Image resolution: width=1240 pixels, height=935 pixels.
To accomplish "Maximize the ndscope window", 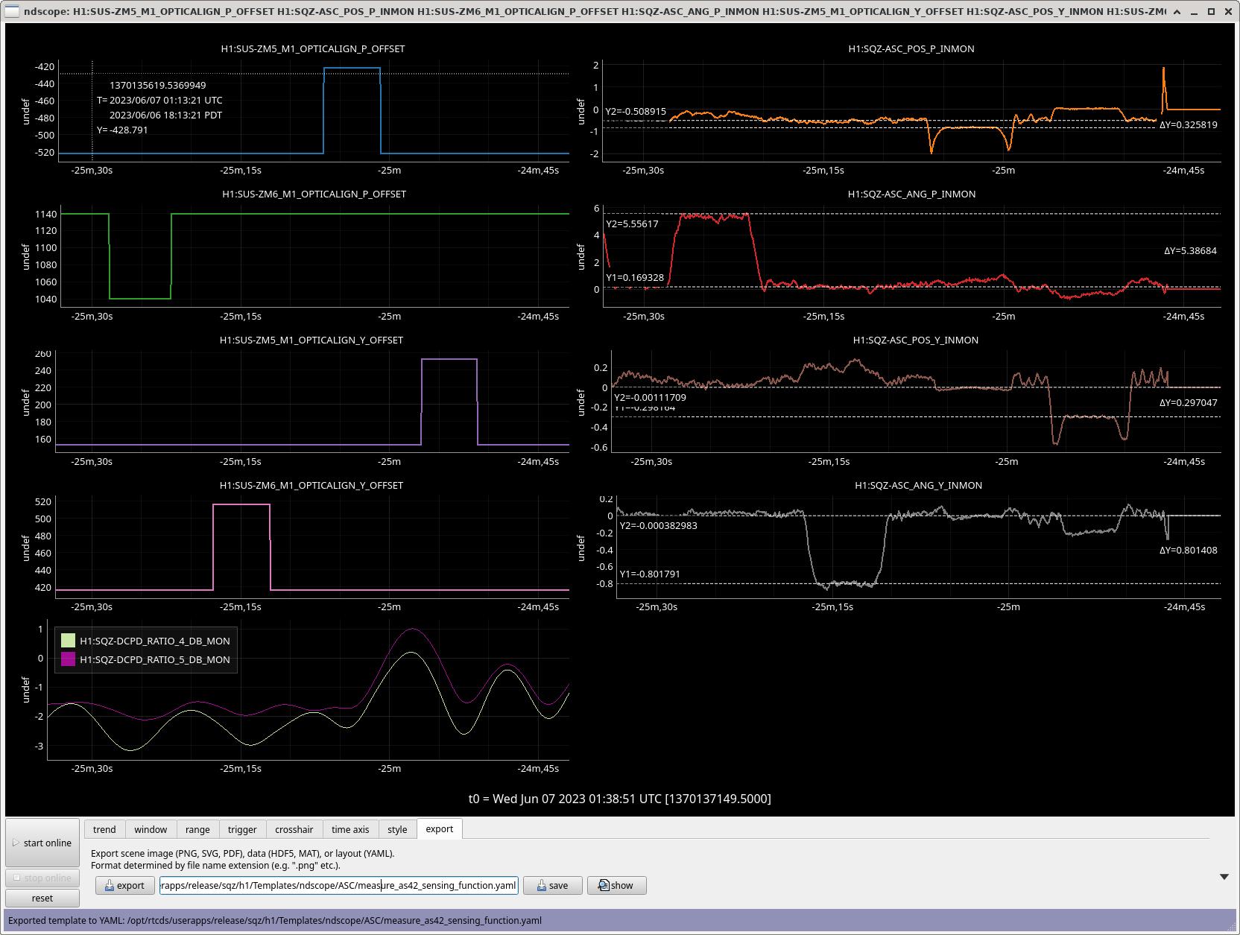I will click(x=1211, y=11).
